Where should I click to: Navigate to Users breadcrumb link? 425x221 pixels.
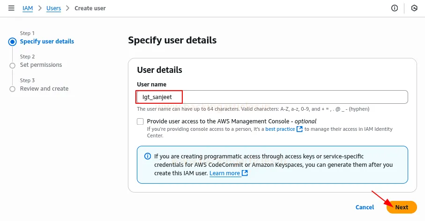[53, 8]
